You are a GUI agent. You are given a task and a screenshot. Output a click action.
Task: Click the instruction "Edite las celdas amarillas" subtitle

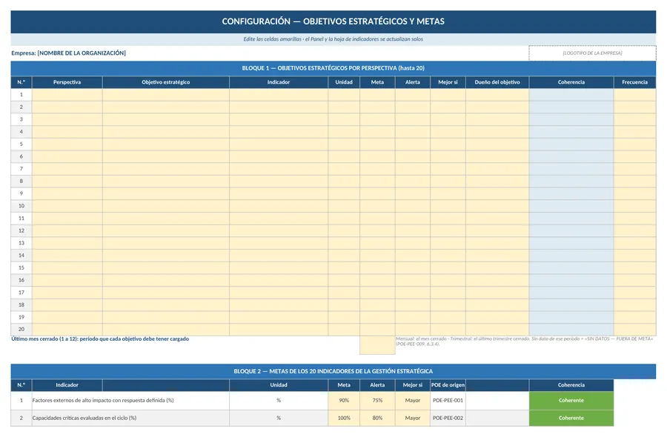tap(333, 39)
